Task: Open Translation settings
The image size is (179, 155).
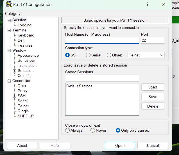Action: 27,66
